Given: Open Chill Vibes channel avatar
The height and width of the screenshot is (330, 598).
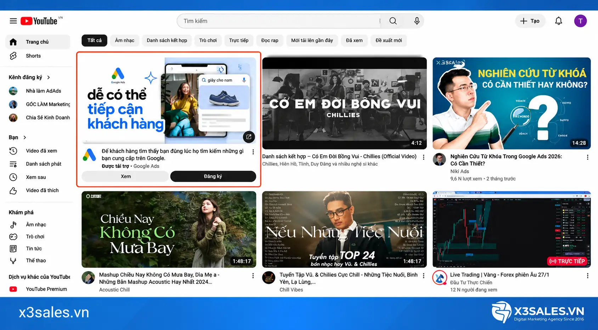Looking at the screenshot, I should click(x=269, y=278).
